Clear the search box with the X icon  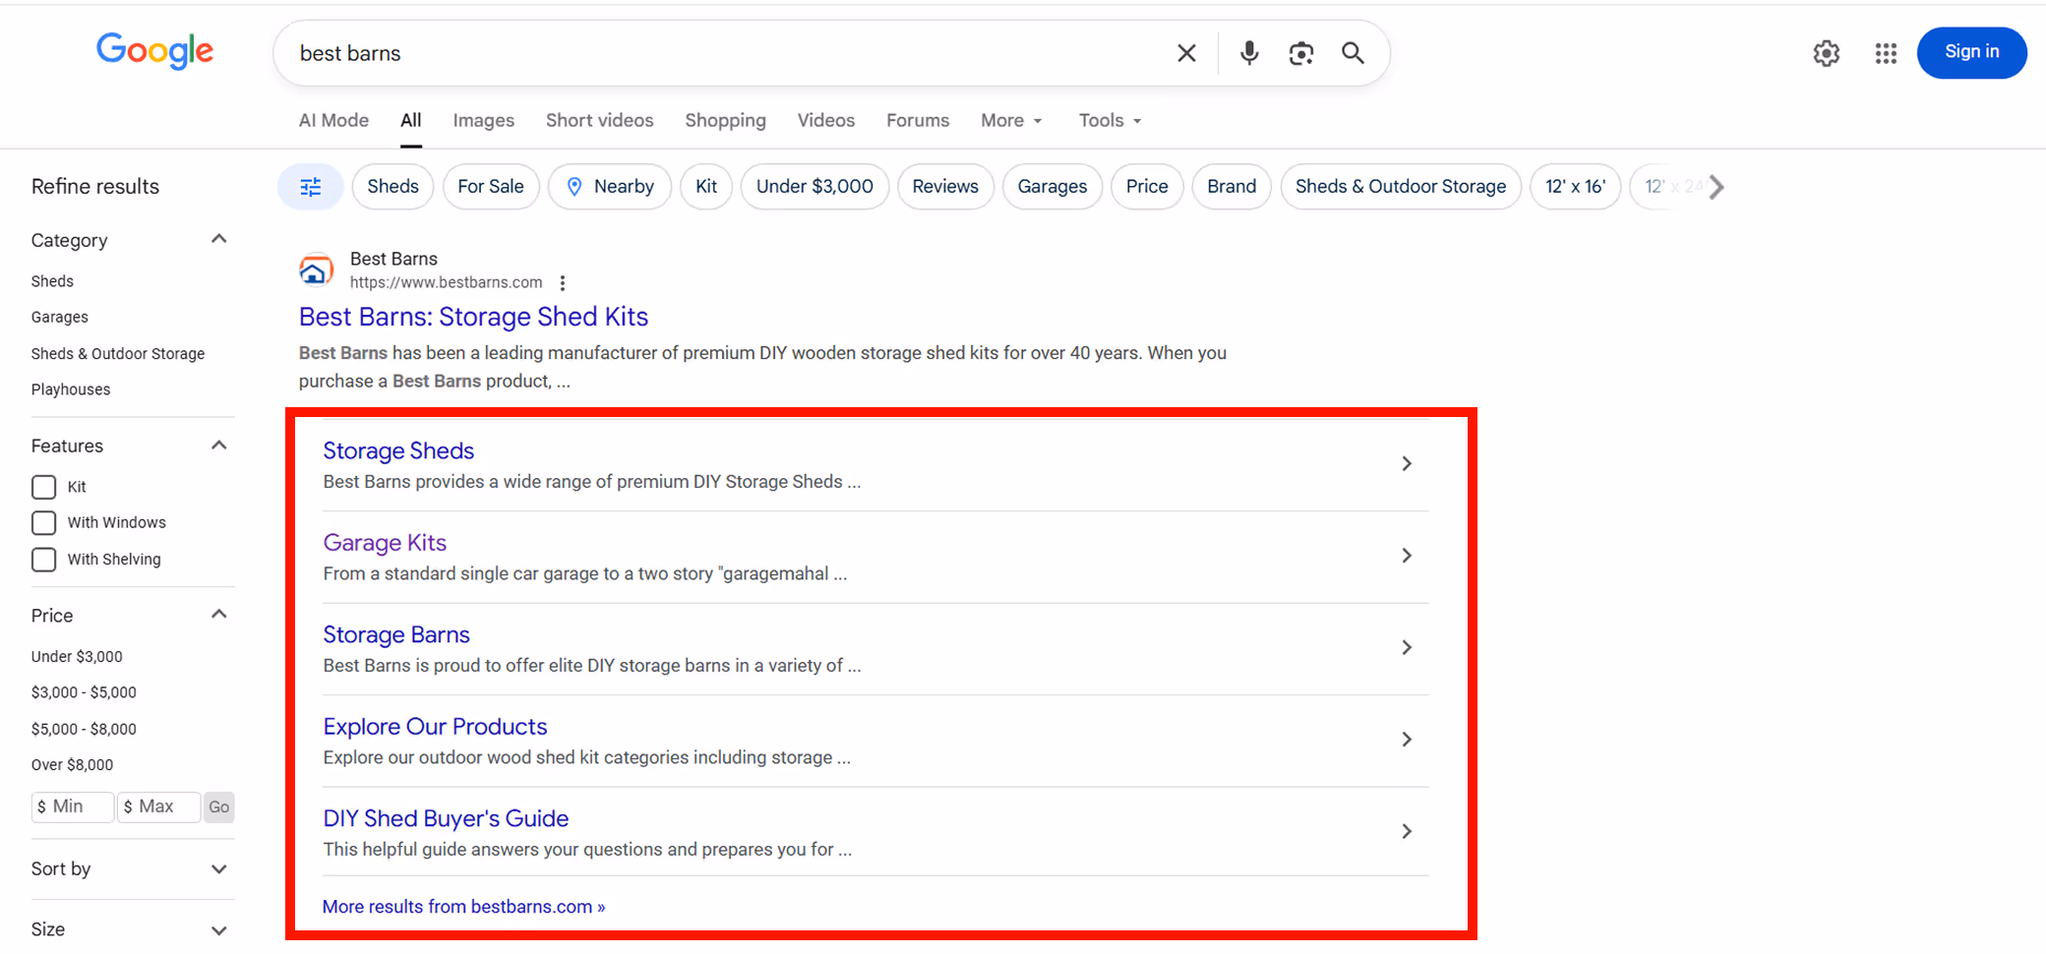(x=1186, y=53)
